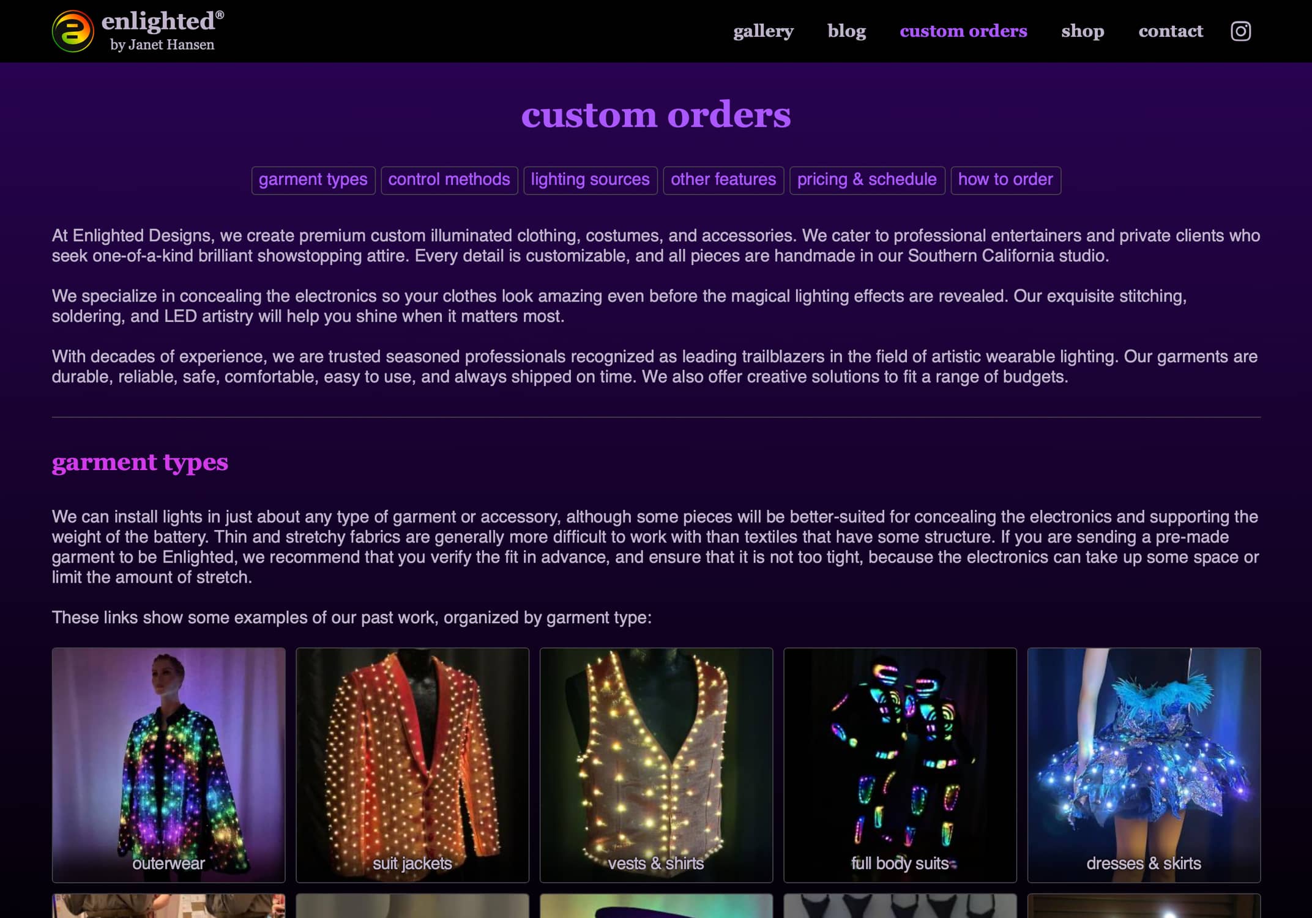Jump to lighting sources section
This screenshot has width=1312, height=918.
tap(591, 180)
